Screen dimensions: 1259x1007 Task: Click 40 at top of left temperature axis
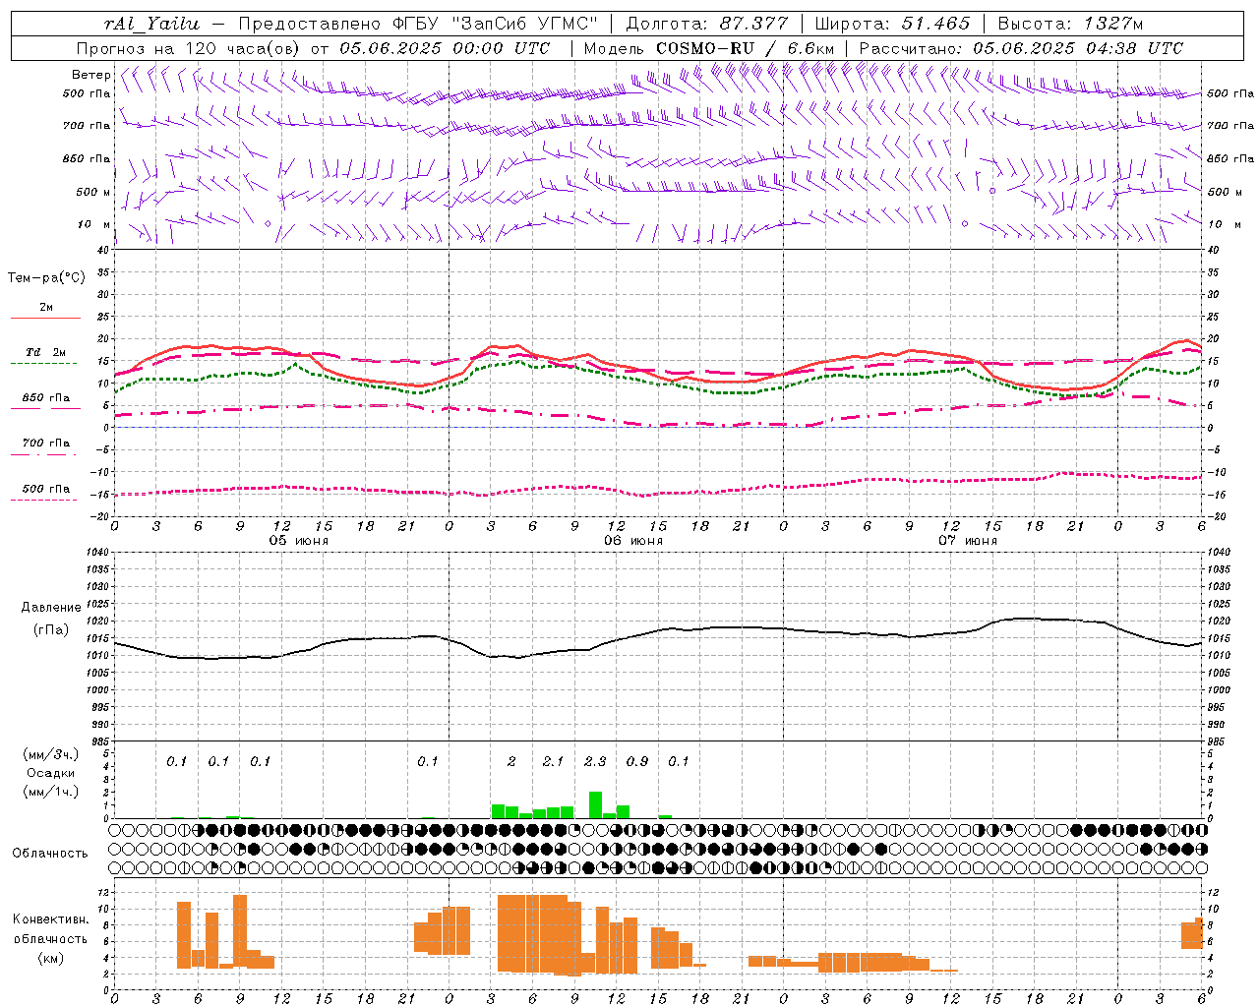[103, 251]
